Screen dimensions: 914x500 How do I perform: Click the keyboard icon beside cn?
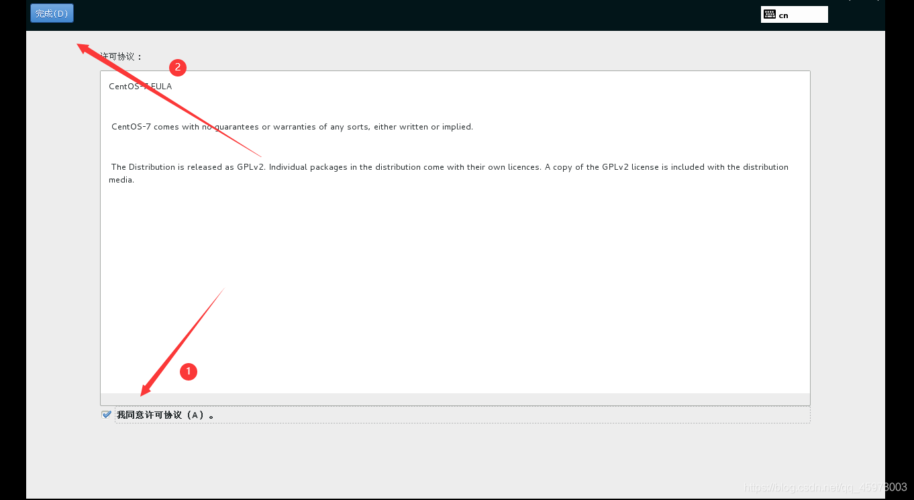tap(770, 14)
